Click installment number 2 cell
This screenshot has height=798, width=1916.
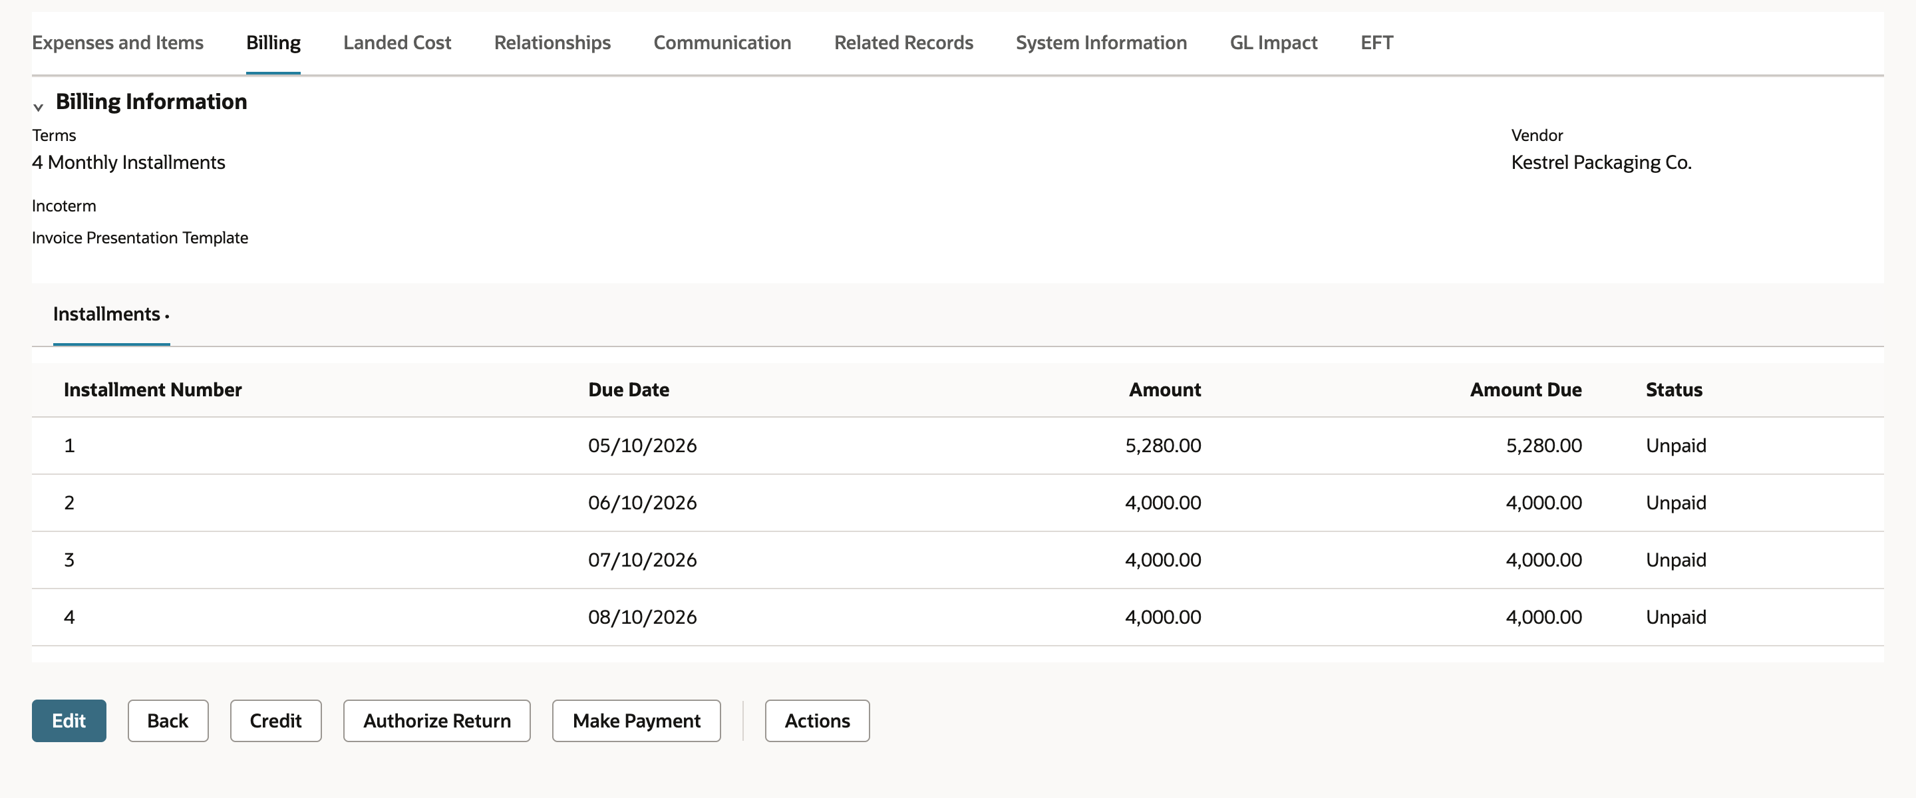(69, 502)
